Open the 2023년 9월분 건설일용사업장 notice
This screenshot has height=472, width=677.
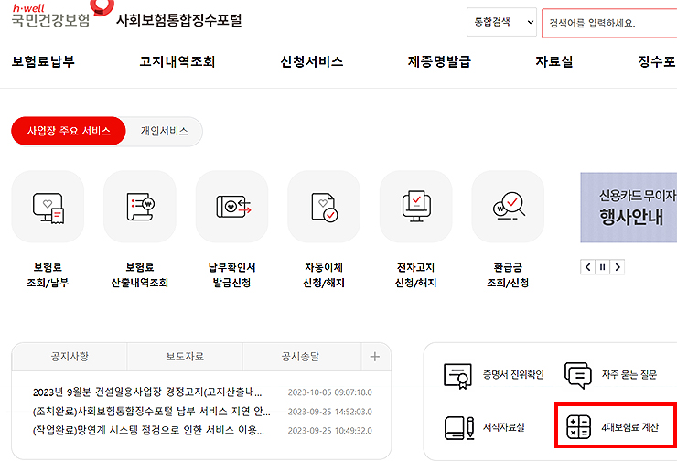point(147,392)
